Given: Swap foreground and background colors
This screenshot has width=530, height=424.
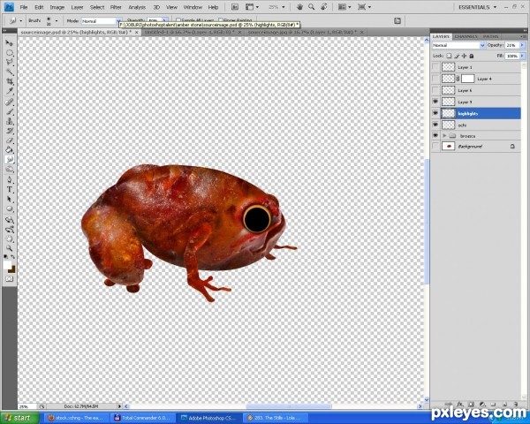Looking at the screenshot, I should (13, 257).
